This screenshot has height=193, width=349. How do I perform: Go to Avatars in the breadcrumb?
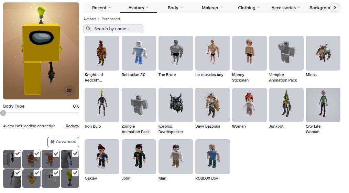90,19
